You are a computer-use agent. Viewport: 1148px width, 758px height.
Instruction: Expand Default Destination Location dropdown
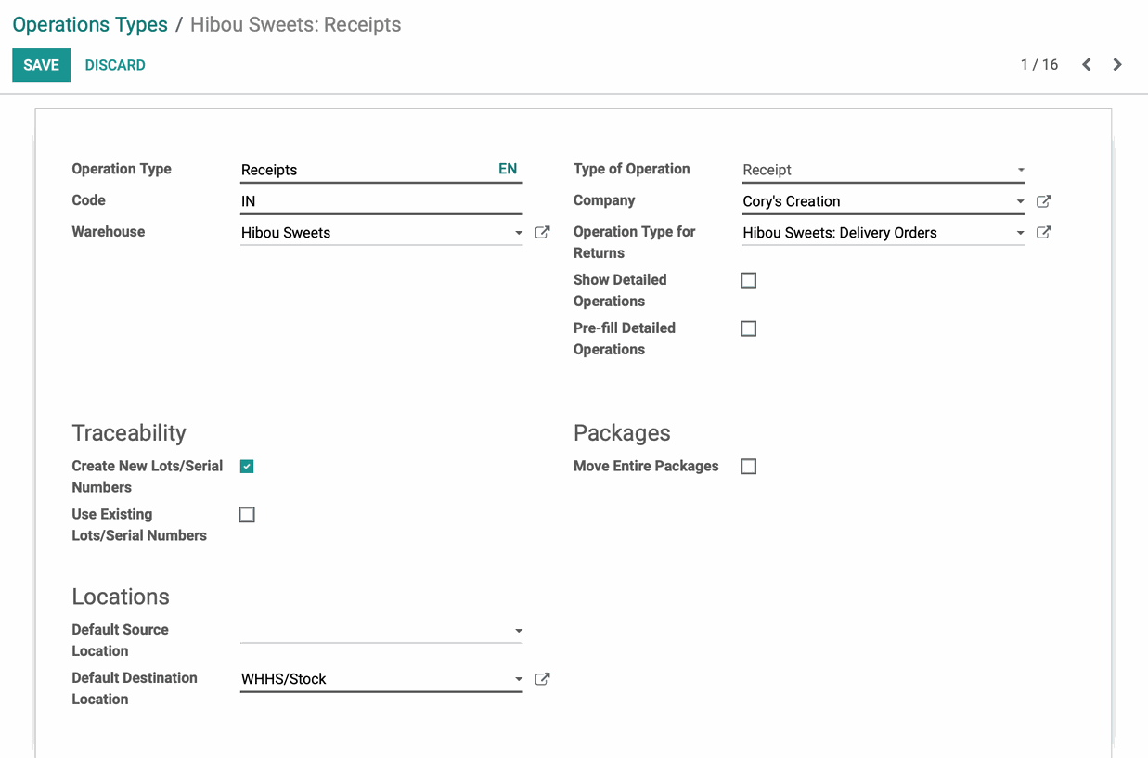click(x=519, y=679)
